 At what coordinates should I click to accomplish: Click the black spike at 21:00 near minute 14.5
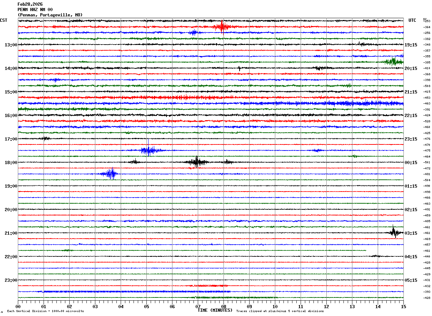[x=395, y=233]
